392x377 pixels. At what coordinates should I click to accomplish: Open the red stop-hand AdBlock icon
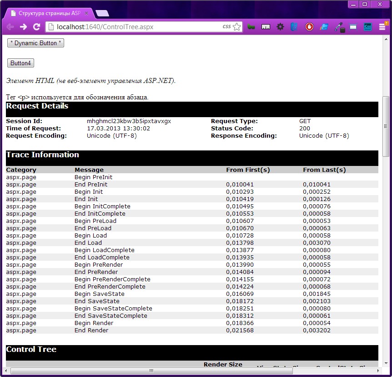[309, 27]
